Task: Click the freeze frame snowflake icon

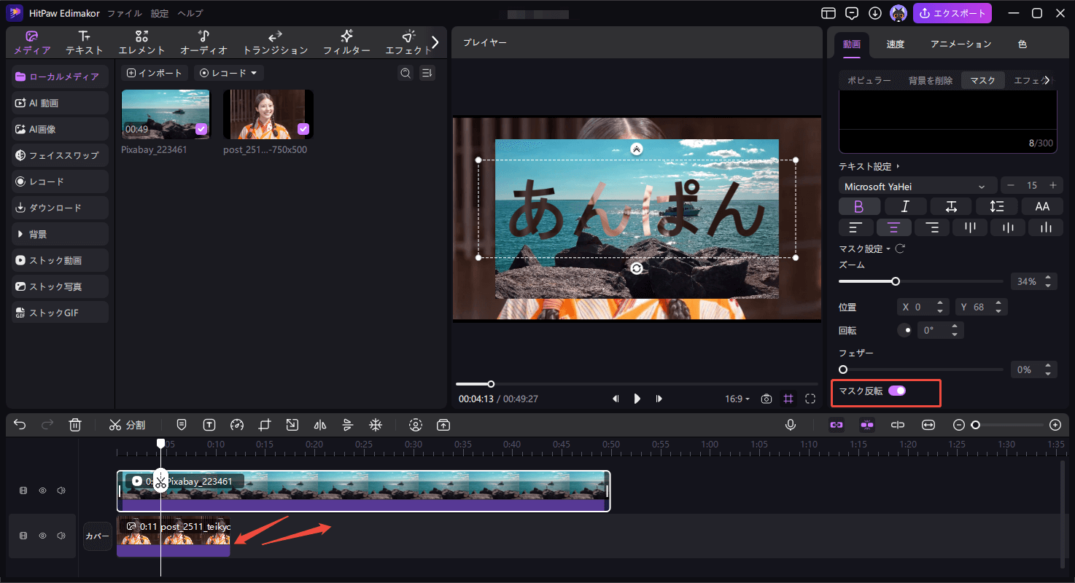Action: [x=375, y=425]
